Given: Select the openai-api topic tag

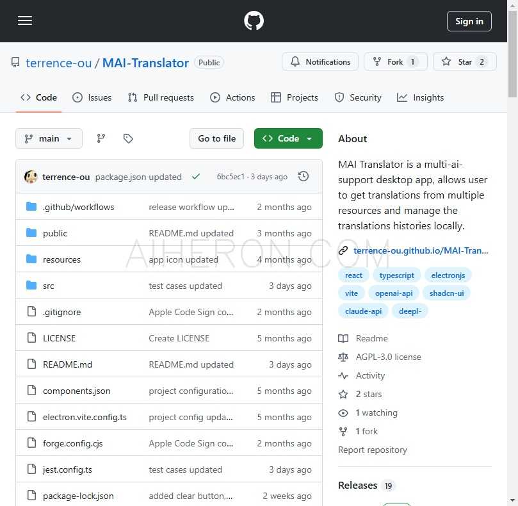Looking at the screenshot, I should pos(393,293).
